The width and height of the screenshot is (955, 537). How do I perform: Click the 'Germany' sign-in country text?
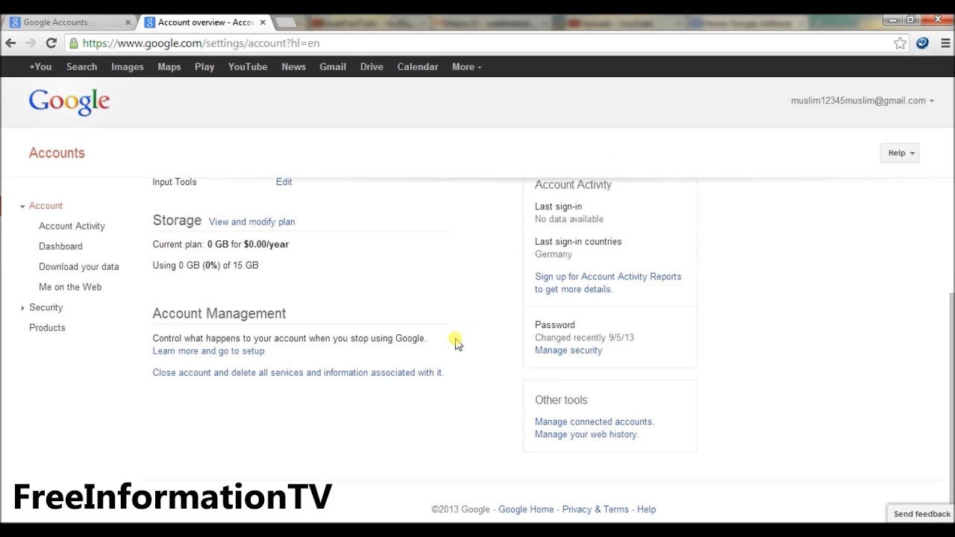554,254
